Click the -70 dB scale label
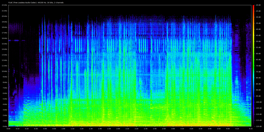This screenshot has height=132, width=264. [x=258, y=66]
